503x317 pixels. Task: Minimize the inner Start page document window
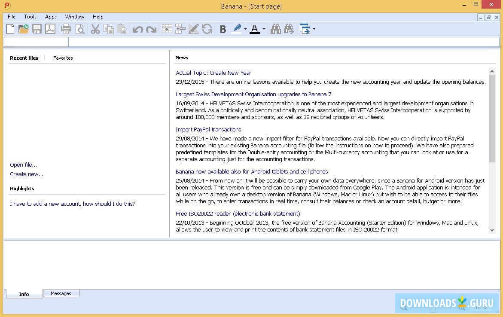(481, 17)
